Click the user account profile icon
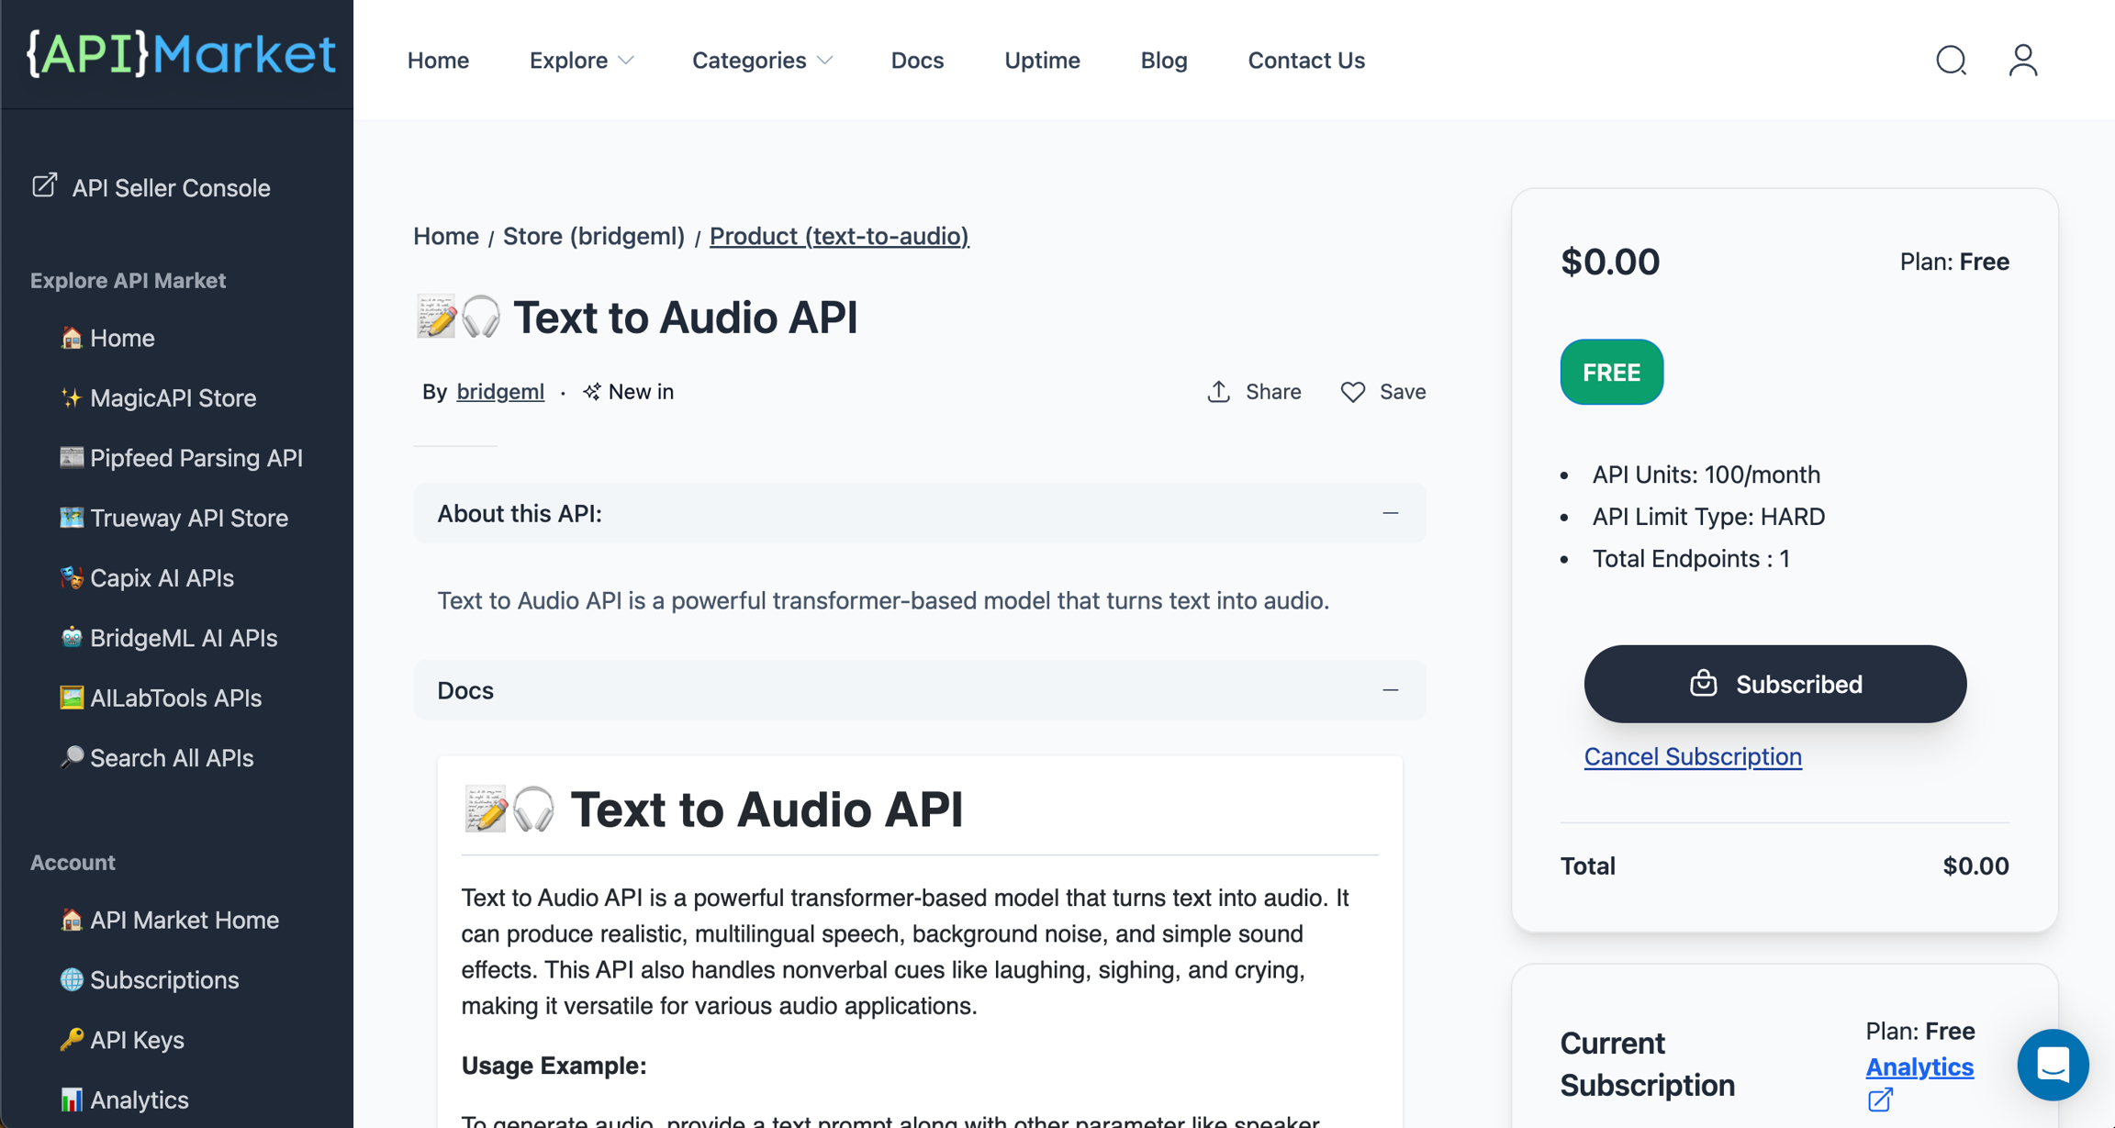Screen dimensions: 2115x1128 [2022, 61]
